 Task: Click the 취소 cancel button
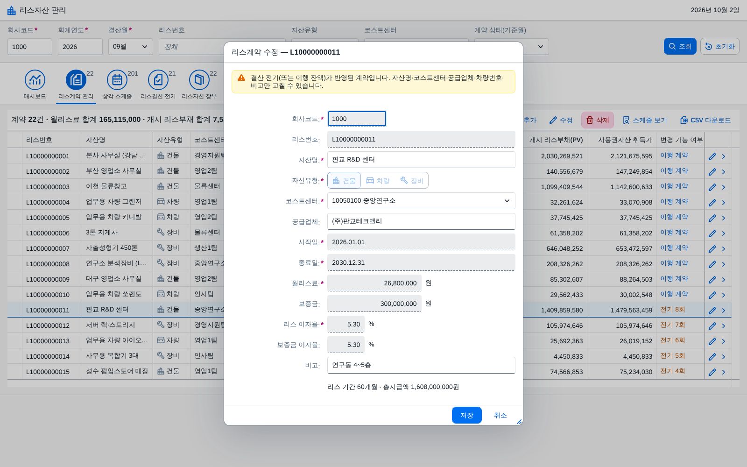(x=500, y=415)
